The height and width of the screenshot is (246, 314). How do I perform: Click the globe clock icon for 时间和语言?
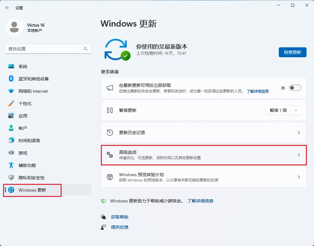11,140
